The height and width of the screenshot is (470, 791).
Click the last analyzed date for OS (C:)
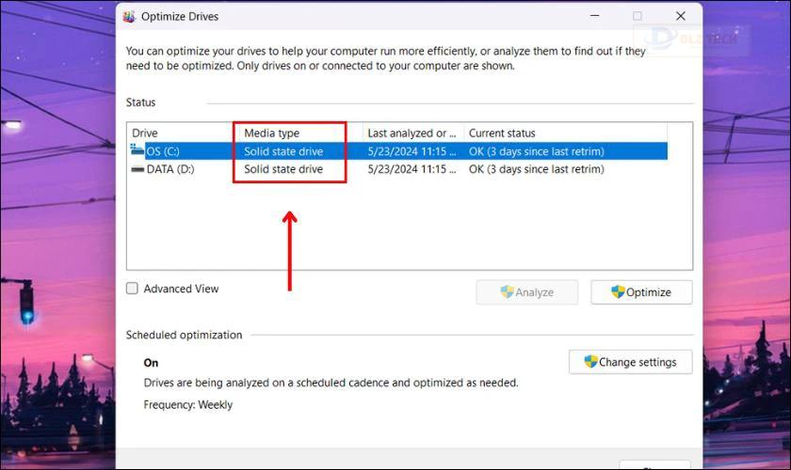[x=412, y=151]
